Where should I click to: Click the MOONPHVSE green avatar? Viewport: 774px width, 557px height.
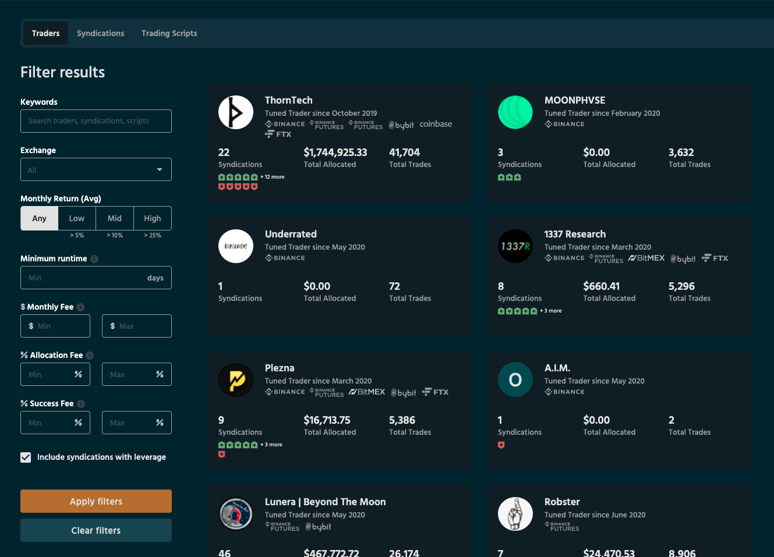click(x=515, y=112)
